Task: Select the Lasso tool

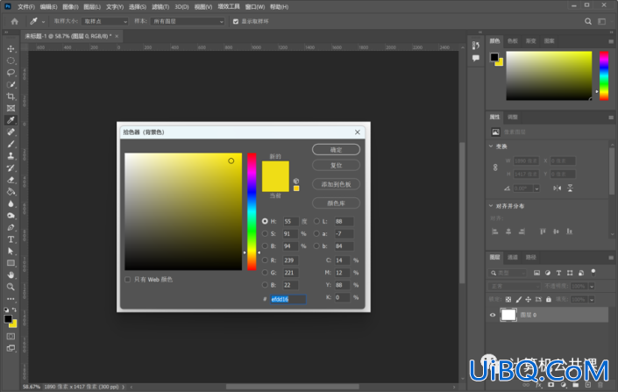Action: click(x=11, y=73)
